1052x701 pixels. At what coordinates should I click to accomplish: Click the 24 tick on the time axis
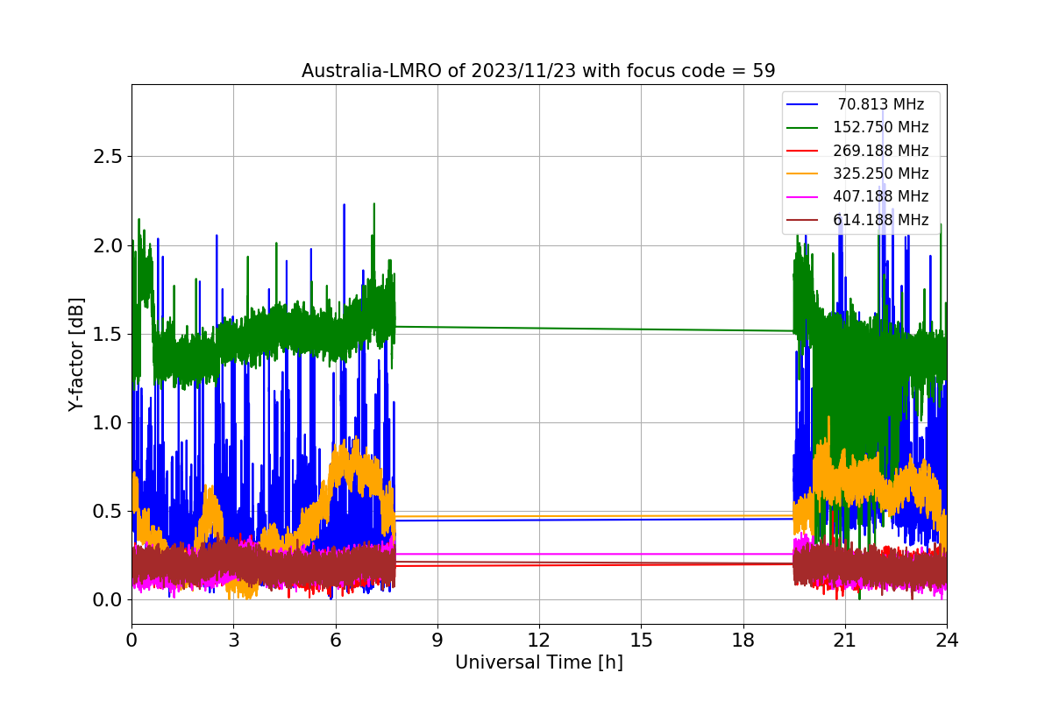tap(947, 640)
